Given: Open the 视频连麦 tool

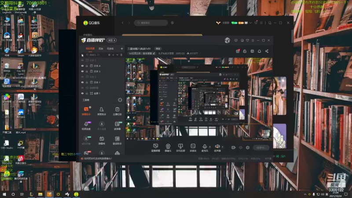Looking at the screenshot, I should (x=86, y=126).
